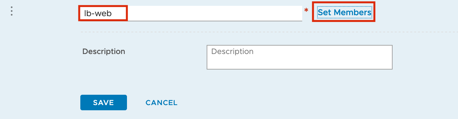Expand the kebab menu for this row
458x119 pixels.
coord(12,12)
